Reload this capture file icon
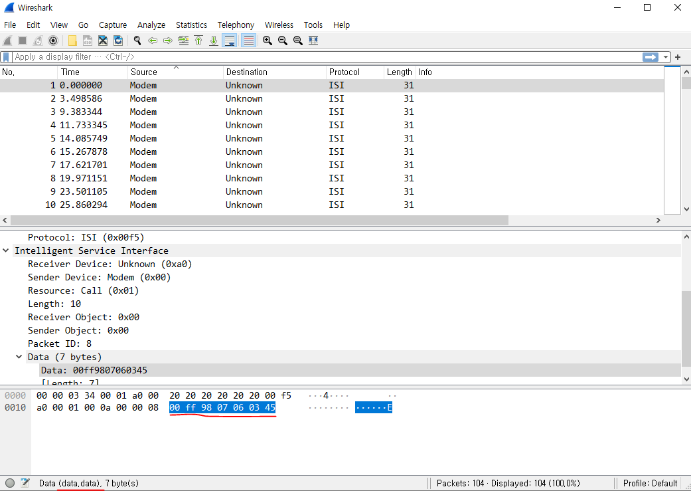This screenshot has height=491, width=691. pyautogui.click(x=118, y=41)
